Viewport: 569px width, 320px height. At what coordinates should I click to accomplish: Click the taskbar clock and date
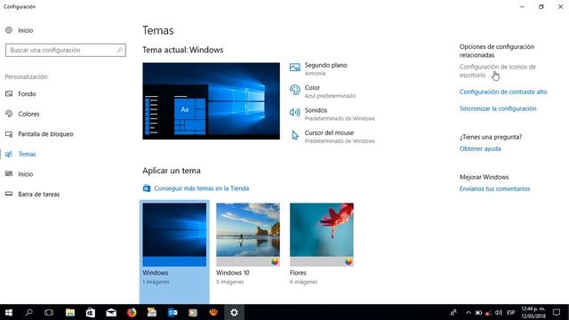(533, 312)
